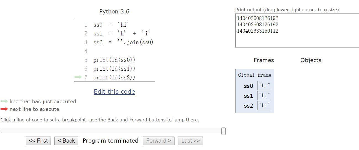The image size is (359, 150).
Task: Click the ss2 value box in frame
Action: tap(264, 105)
